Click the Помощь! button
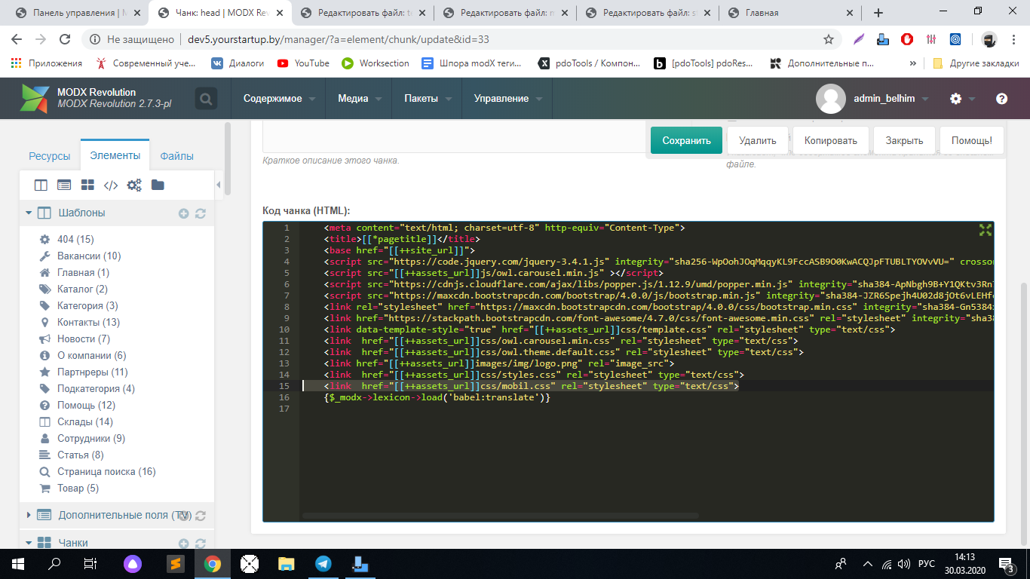1030x579 pixels. (972, 140)
